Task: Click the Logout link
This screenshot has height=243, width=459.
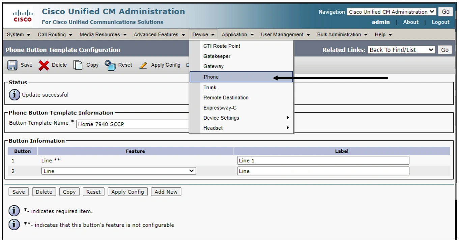Action: click(x=440, y=22)
